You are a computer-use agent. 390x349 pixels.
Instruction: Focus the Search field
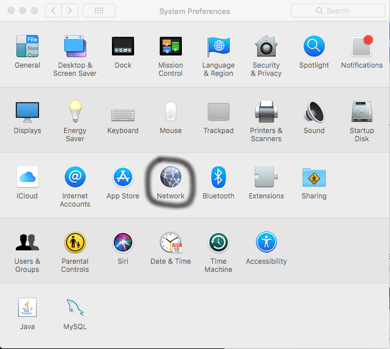[338, 11]
